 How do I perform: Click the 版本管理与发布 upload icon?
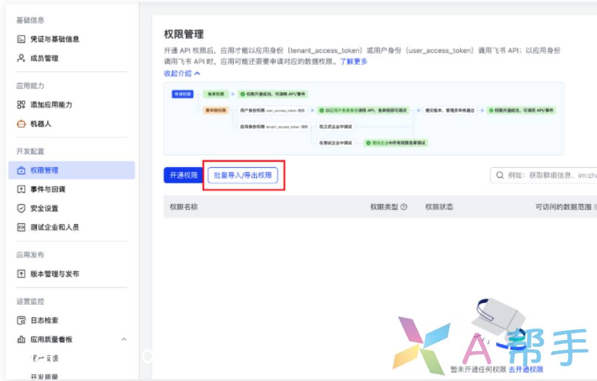pos(21,274)
